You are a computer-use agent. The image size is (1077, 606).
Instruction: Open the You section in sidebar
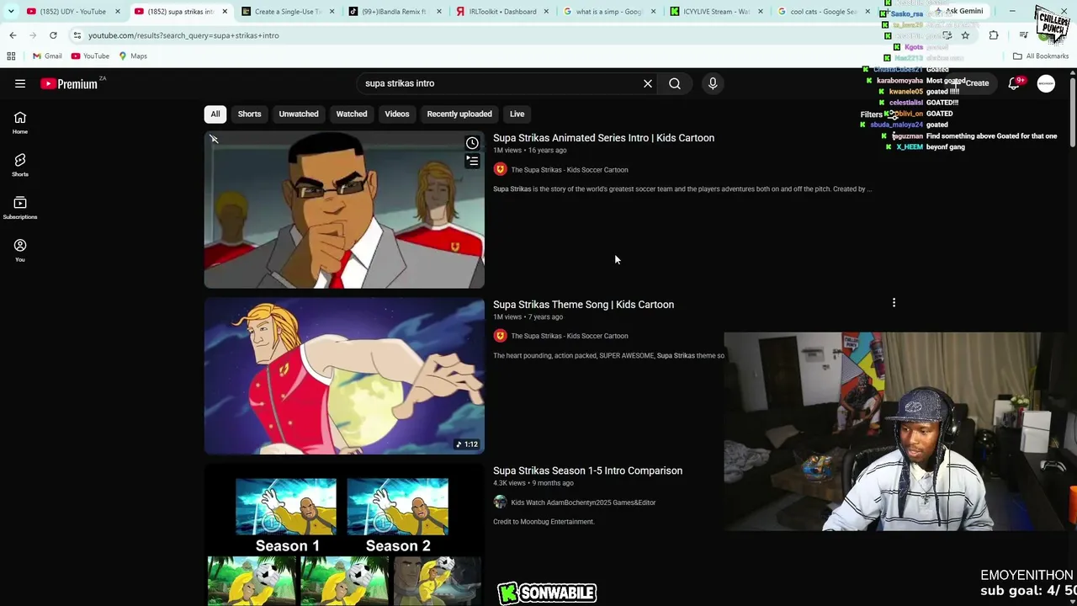click(x=20, y=250)
